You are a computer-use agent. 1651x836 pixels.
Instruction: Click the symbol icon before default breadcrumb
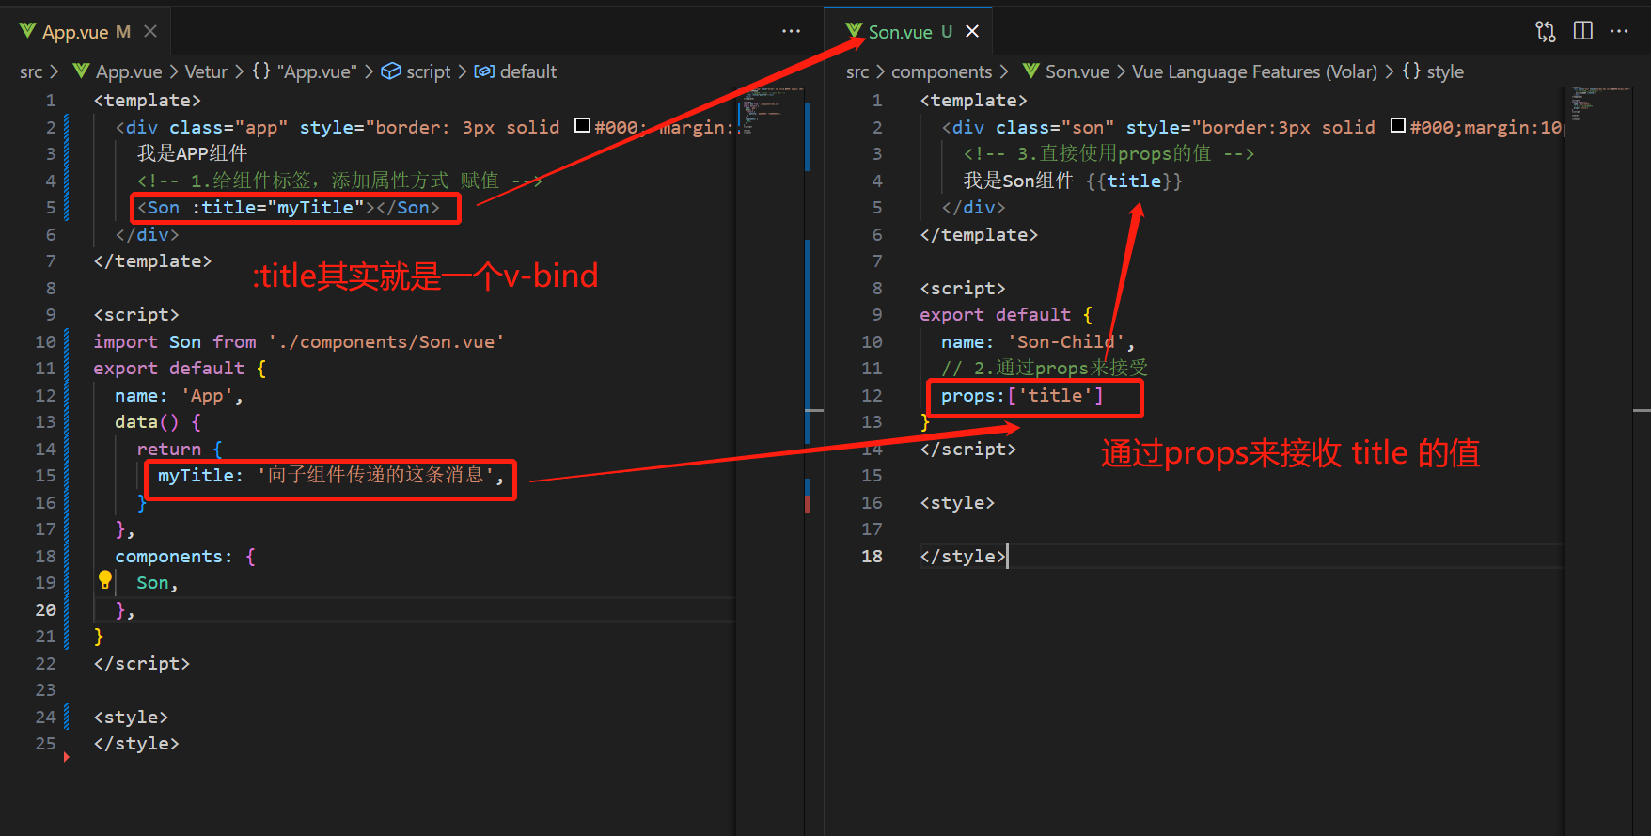point(484,71)
